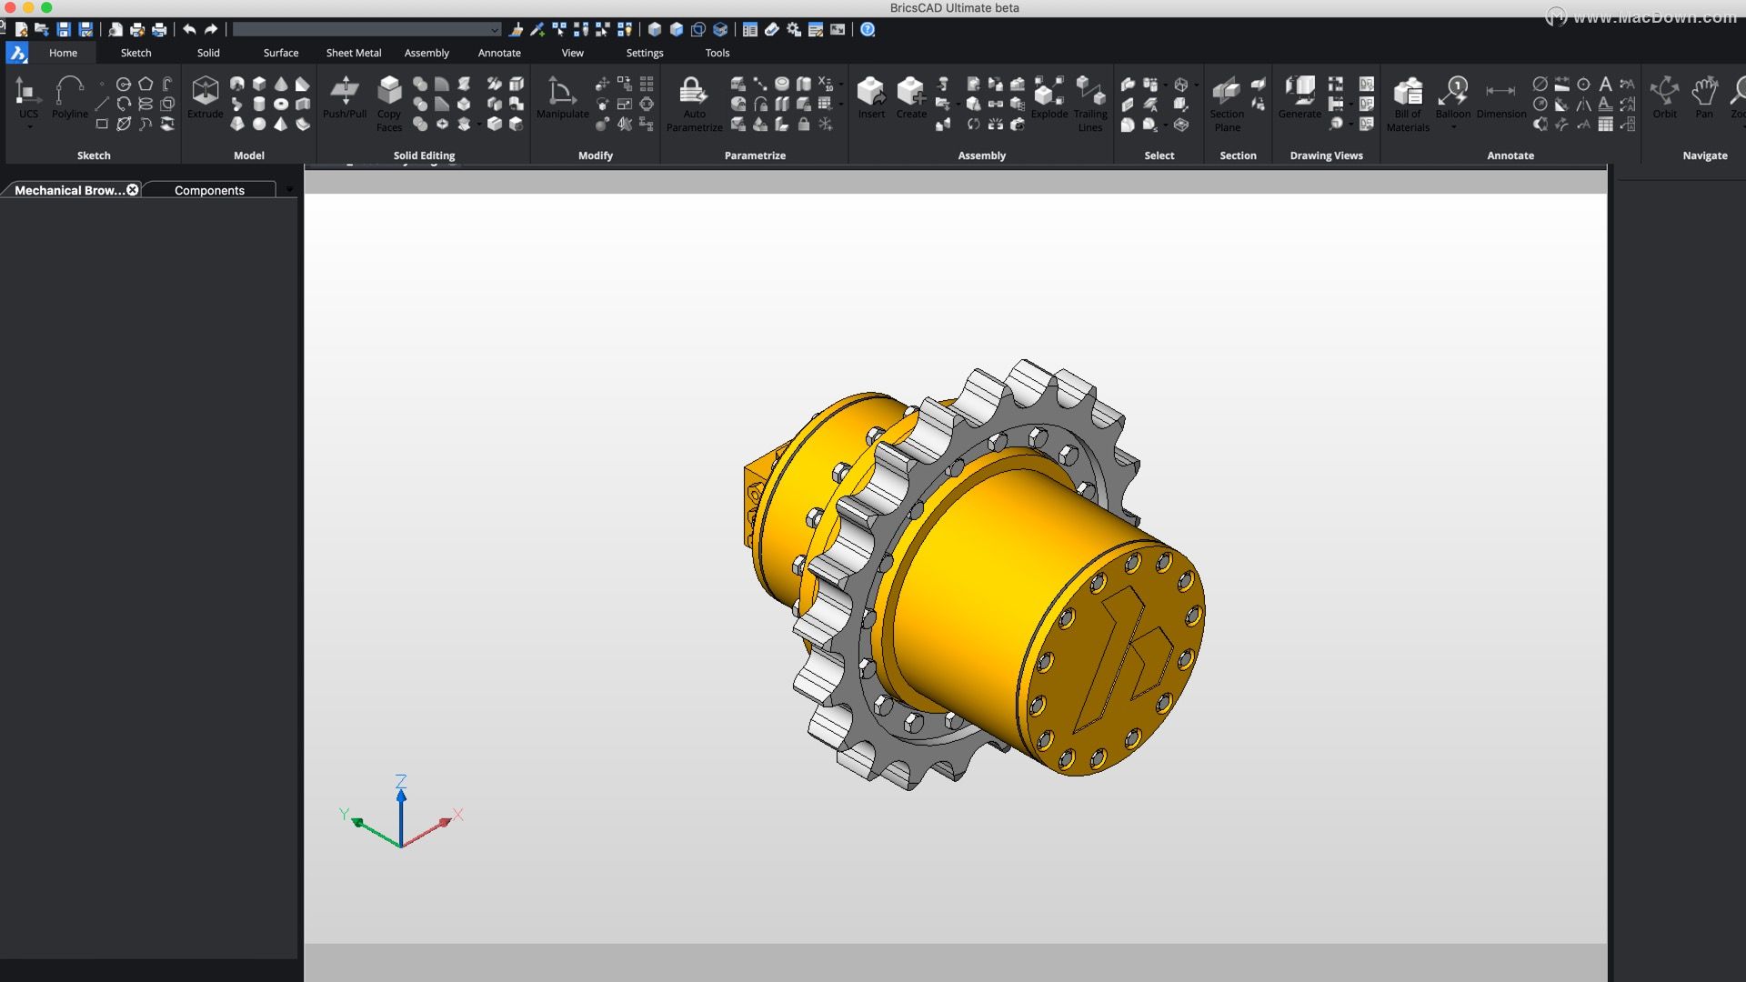
Task: Click the Explode assembly icon
Action: point(1049,96)
